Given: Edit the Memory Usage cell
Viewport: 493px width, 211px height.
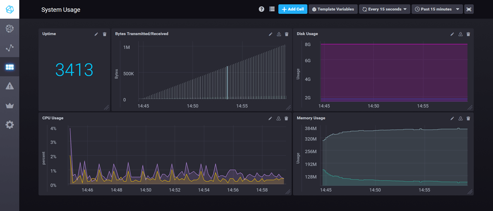Looking at the screenshot, I should click(x=452, y=118).
